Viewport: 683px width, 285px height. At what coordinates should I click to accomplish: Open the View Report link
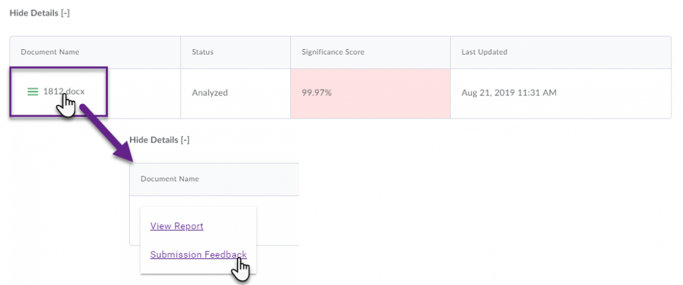click(177, 226)
